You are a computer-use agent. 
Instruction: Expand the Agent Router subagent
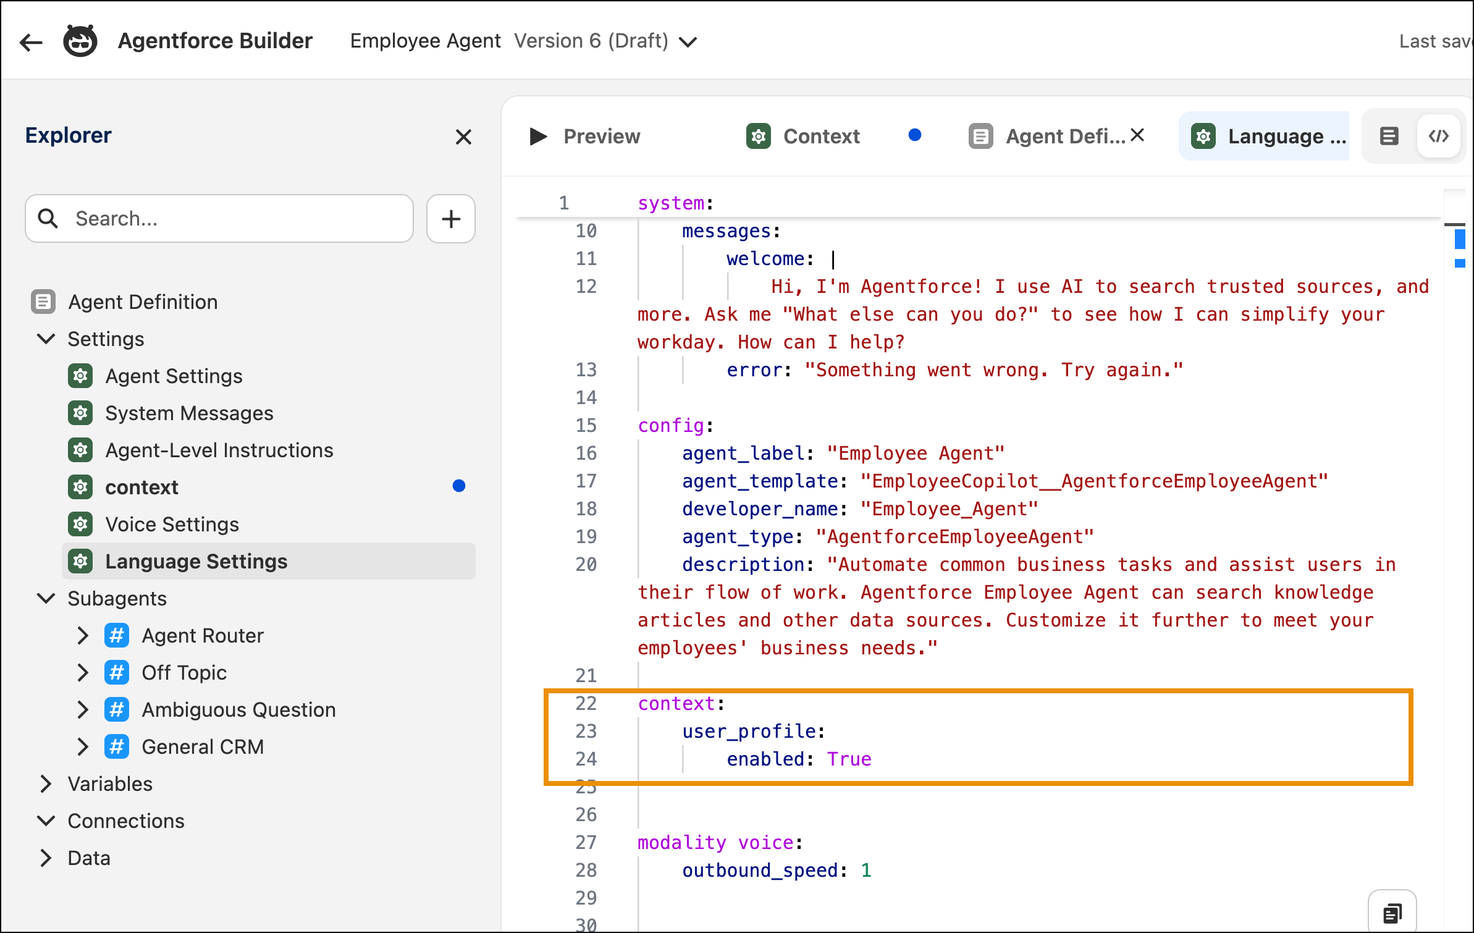(x=83, y=635)
